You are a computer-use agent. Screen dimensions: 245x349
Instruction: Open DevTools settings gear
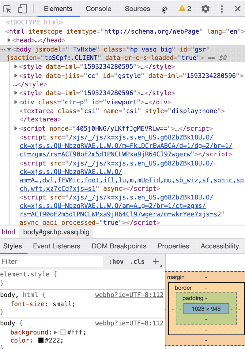[x=205, y=9]
